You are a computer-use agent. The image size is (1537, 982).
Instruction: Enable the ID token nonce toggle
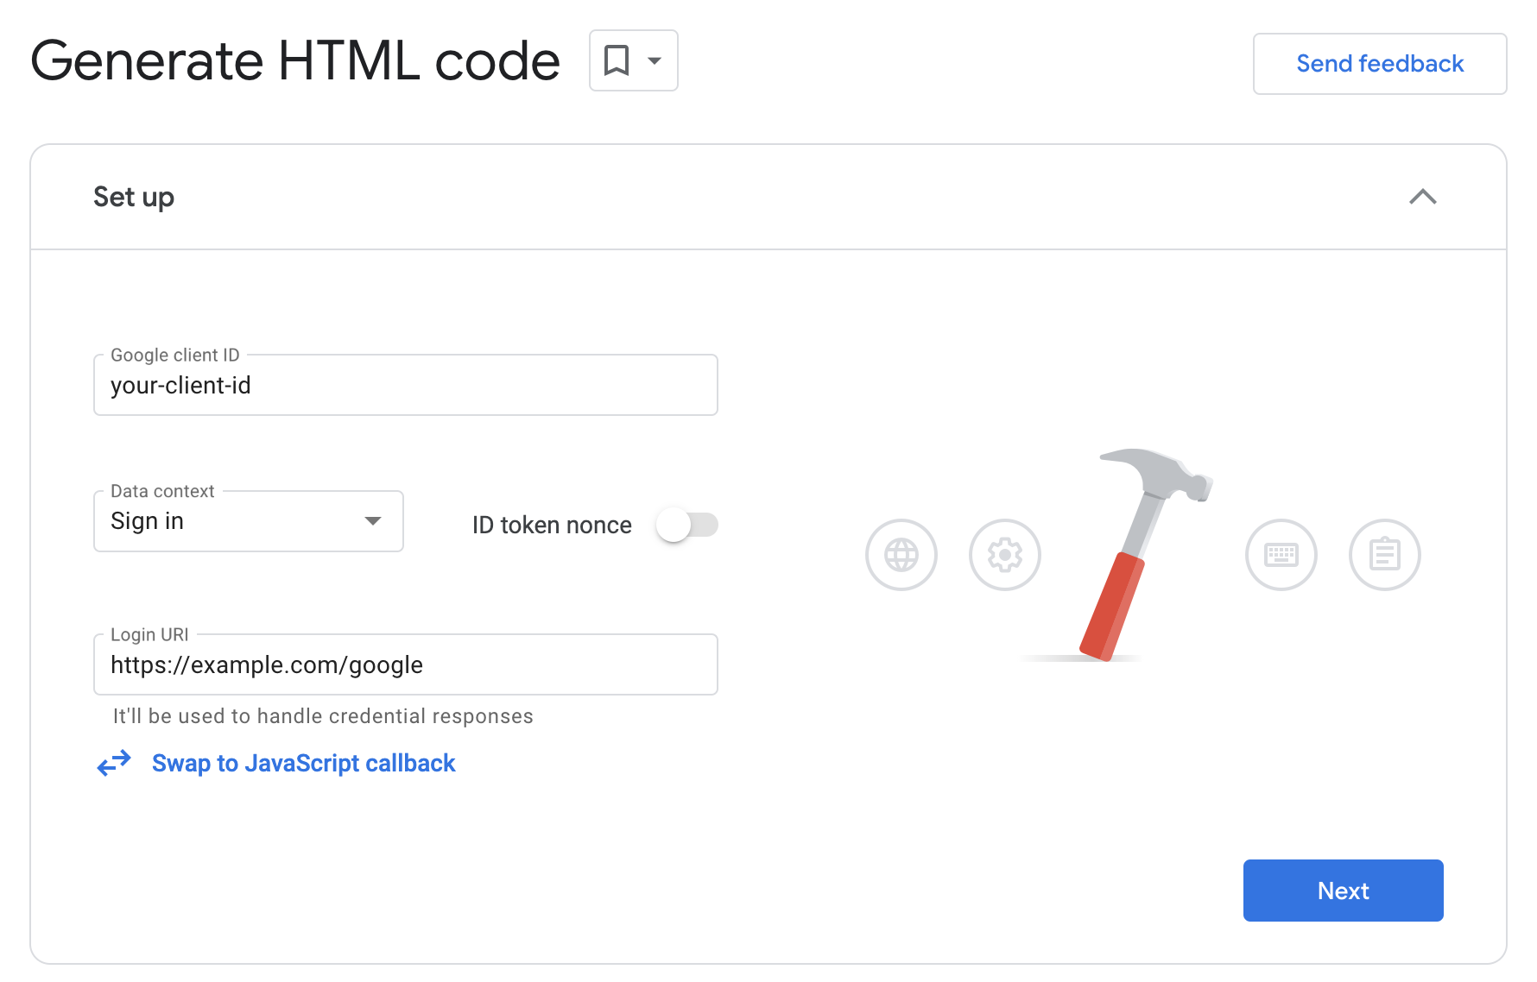[x=687, y=525]
